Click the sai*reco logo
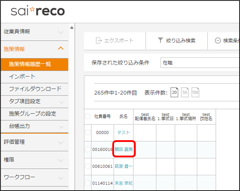The image size is (240, 191). [37, 11]
